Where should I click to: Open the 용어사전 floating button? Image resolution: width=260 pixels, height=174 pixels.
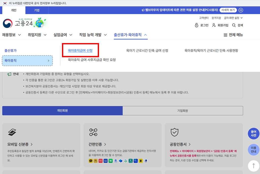[254, 133]
